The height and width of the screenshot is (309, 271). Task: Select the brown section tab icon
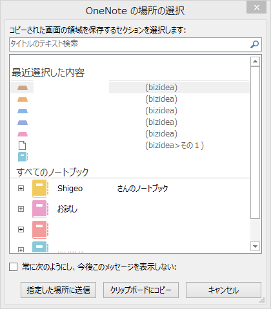click(23, 88)
